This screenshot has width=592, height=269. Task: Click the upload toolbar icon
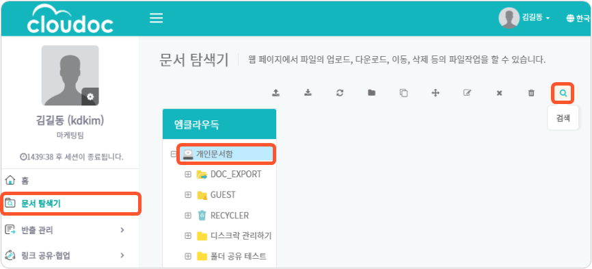pos(276,92)
